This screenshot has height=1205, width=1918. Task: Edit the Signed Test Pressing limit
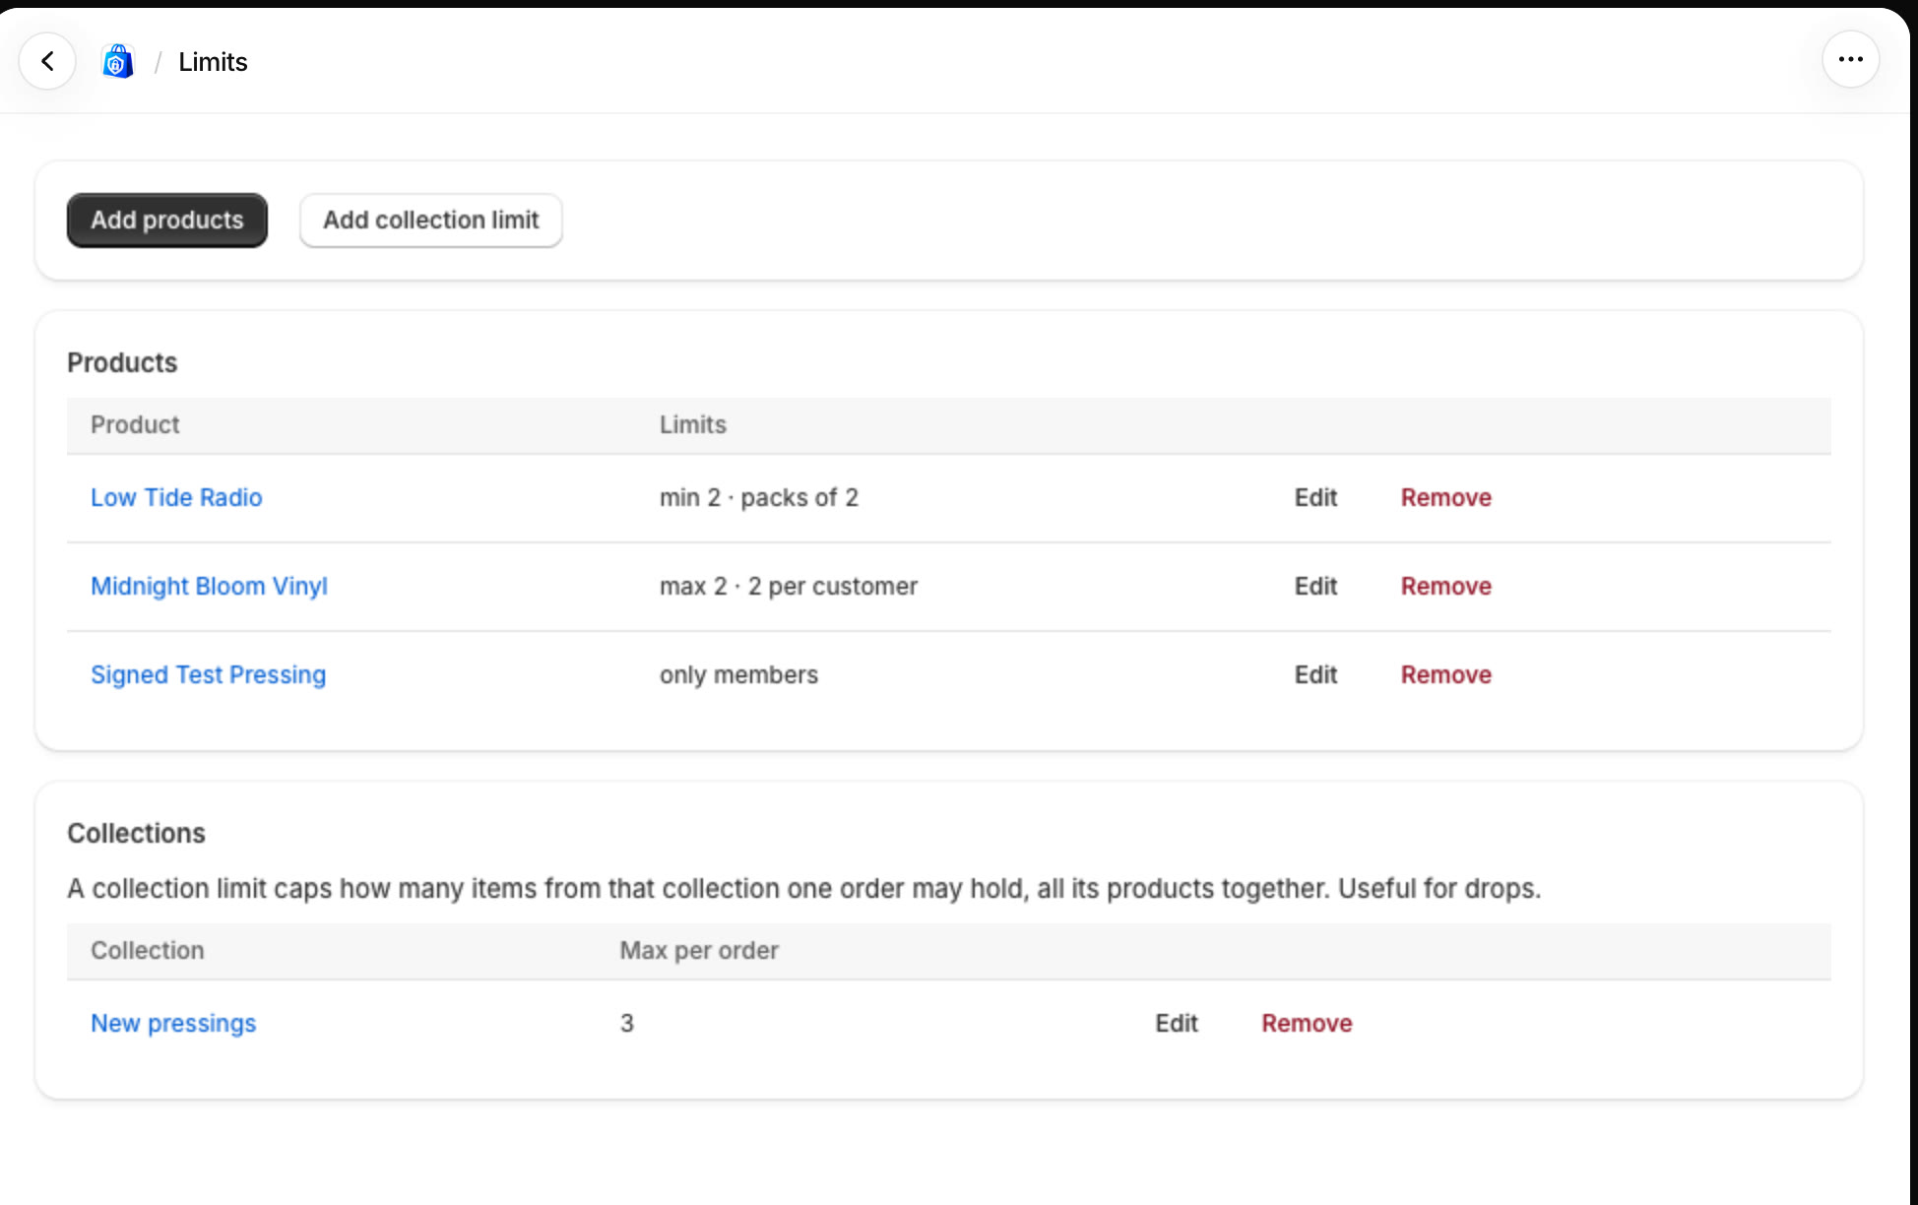[1315, 674]
